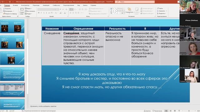Open the Рецензирование ribbon tab
This screenshot has width=200, height=112.
69,5
